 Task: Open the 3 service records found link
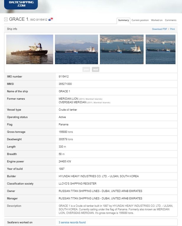[72, 222]
